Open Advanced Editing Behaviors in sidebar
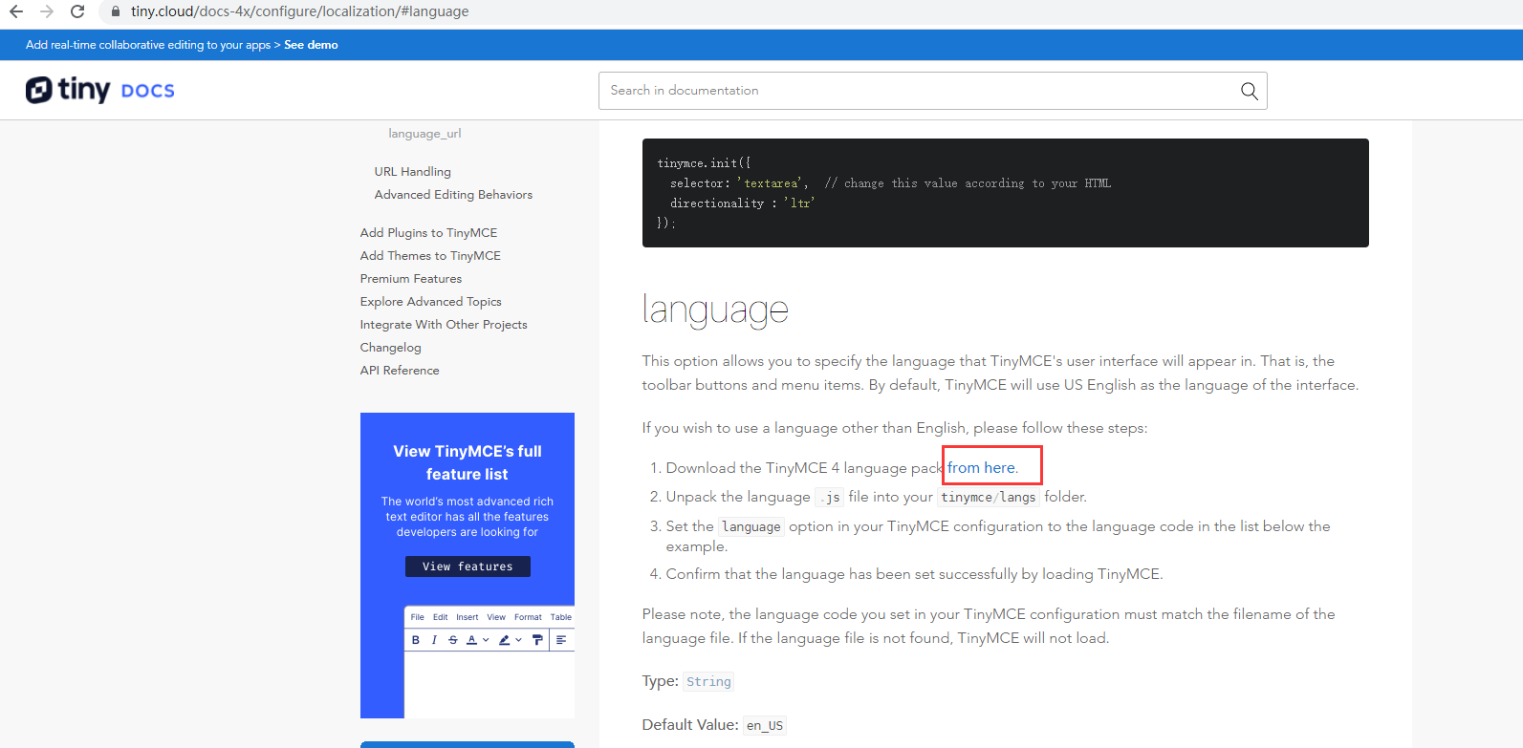Screen dimensions: 1523x748 pos(453,195)
